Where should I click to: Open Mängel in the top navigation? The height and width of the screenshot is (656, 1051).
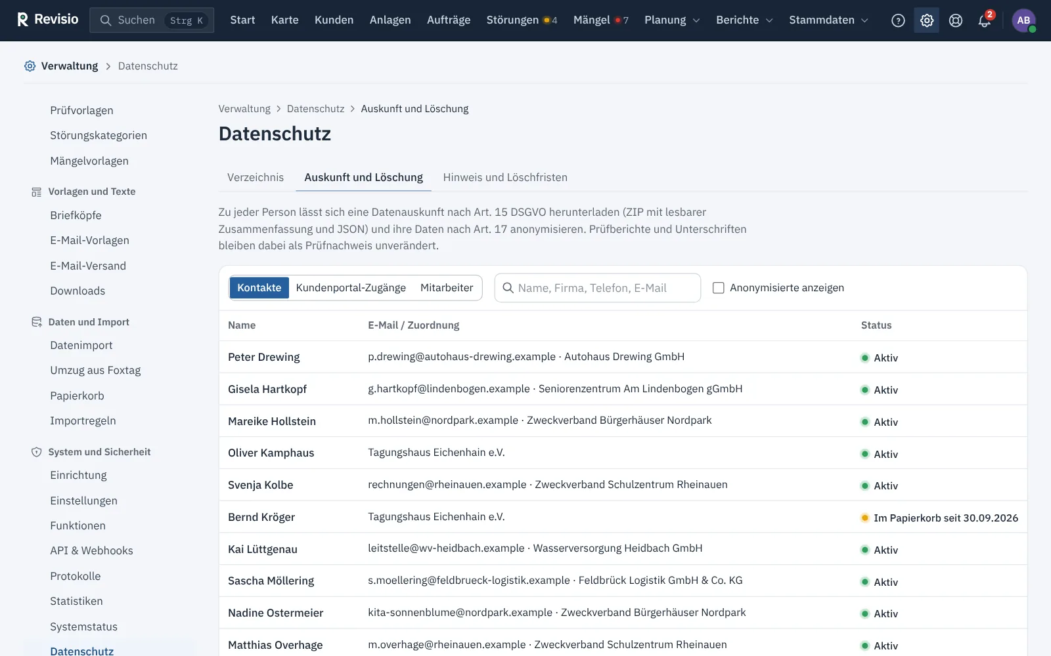click(600, 20)
